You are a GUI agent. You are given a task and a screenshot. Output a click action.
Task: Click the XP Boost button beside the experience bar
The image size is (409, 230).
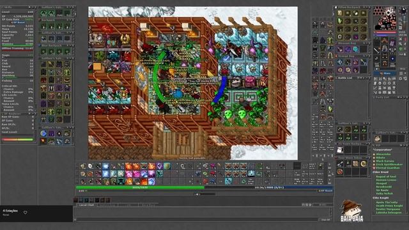pos(325,191)
